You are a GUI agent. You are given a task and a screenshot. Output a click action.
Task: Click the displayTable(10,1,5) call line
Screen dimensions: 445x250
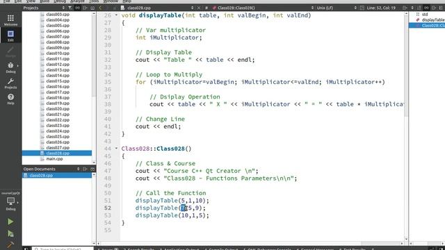click(x=172, y=215)
